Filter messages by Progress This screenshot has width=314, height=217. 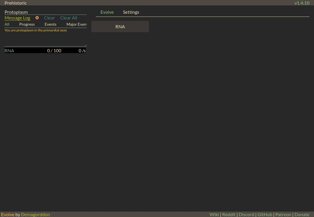click(x=27, y=24)
